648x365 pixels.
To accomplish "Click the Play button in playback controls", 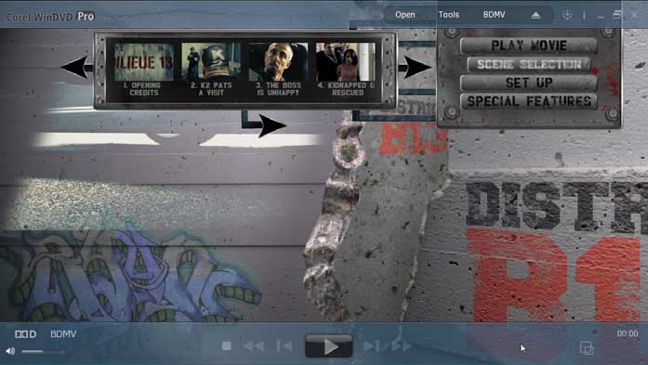I will click(329, 346).
